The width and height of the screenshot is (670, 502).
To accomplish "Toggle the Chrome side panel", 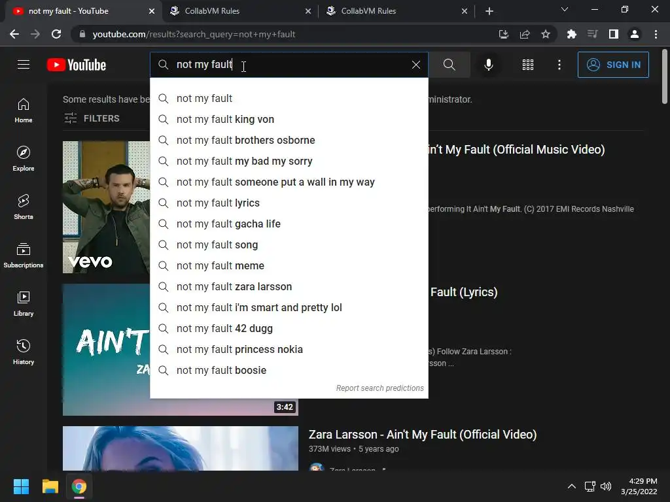I will 614,34.
